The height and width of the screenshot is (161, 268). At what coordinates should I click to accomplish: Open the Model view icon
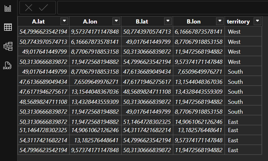pyautogui.click(x=8, y=46)
